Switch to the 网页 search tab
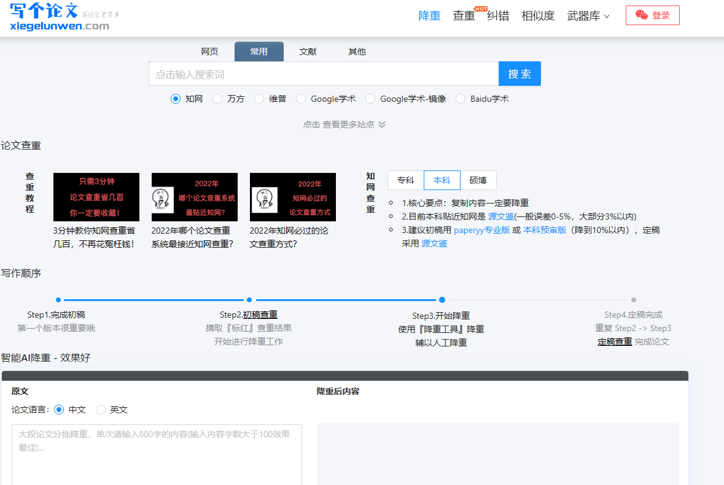The image size is (724, 485). coord(209,52)
